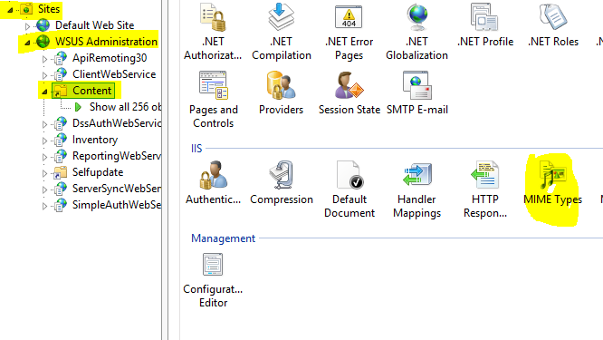603x340 pixels.
Task: Open HTTP Response Headers feature
Action: click(485, 189)
